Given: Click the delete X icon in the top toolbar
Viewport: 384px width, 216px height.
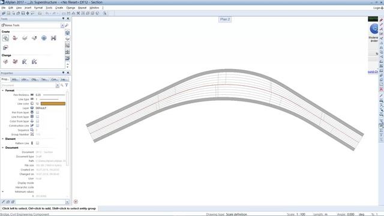Looking at the screenshot, I should click(x=78, y=13).
